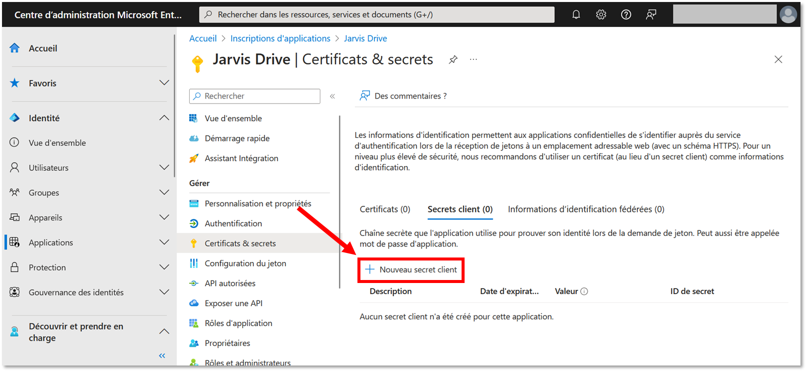
Task: Click the feedback icon in top bar
Action: point(651,14)
